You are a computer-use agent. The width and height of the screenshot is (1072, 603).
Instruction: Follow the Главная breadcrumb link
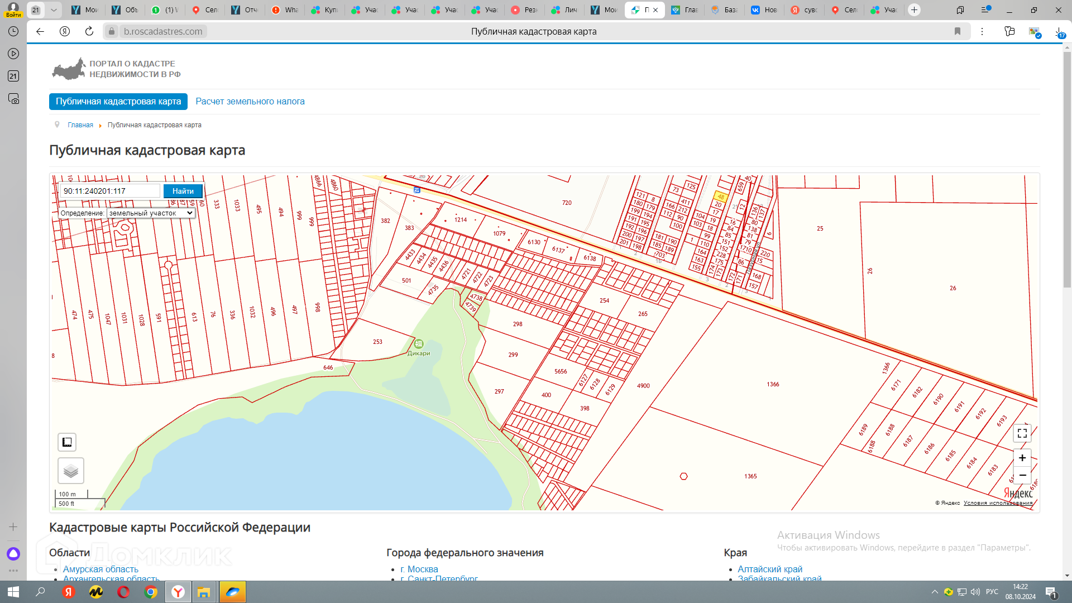80,125
